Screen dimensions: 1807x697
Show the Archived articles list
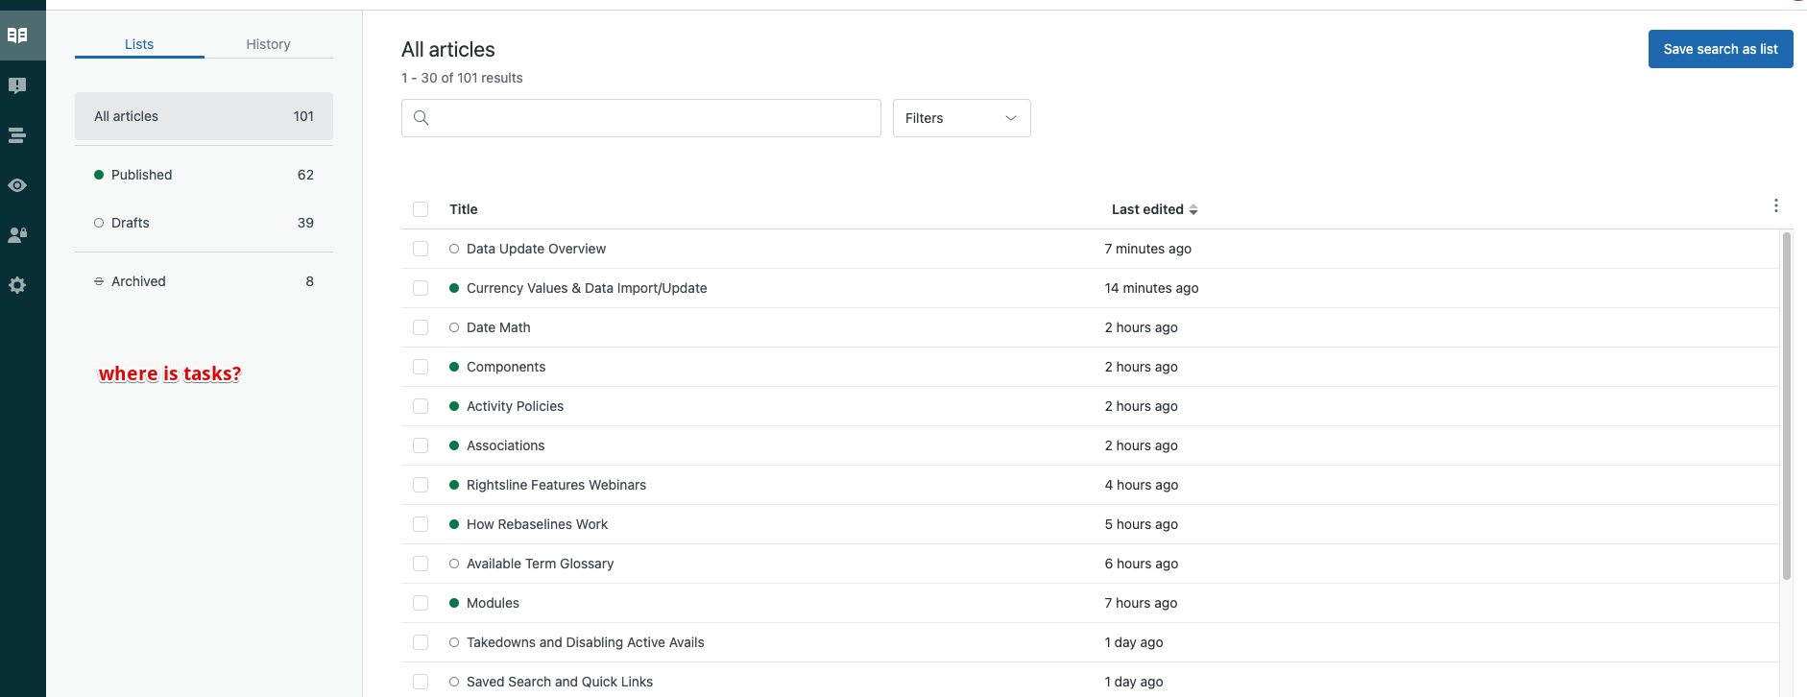[x=138, y=281]
